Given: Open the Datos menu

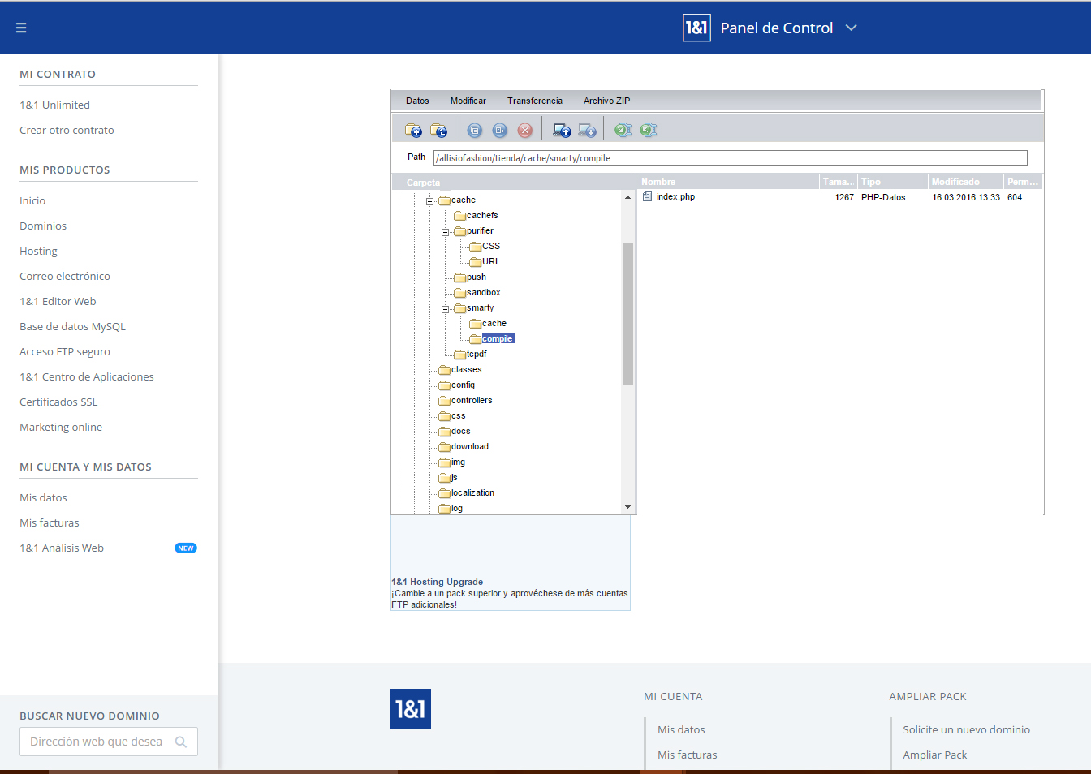Looking at the screenshot, I should coord(417,101).
